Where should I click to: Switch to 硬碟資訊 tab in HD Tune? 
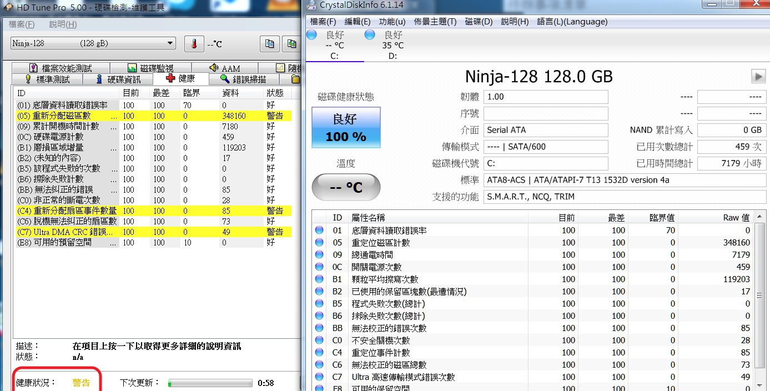[118, 79]
